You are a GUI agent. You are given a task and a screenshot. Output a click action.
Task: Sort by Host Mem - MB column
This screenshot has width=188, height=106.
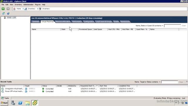click(x=129, y=29)
